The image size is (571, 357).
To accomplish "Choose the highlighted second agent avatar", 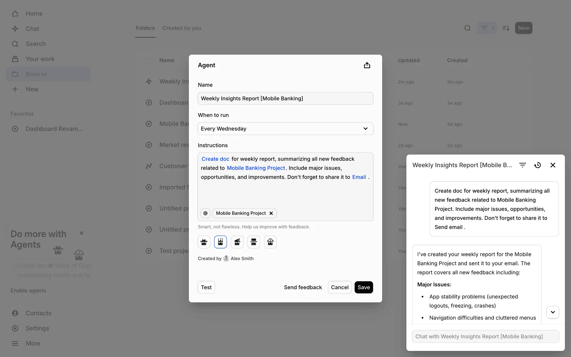I will pos(220,242).
